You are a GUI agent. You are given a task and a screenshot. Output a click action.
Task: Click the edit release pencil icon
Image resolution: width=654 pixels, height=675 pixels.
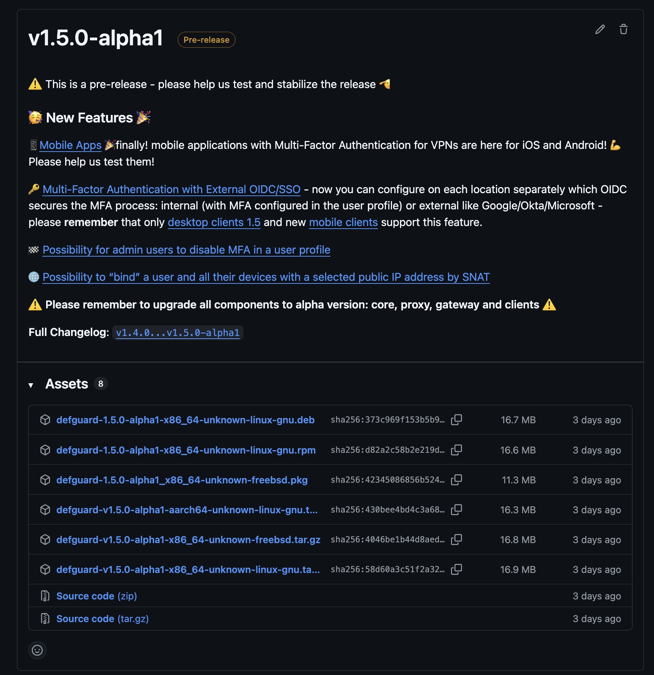pos(600,29)
